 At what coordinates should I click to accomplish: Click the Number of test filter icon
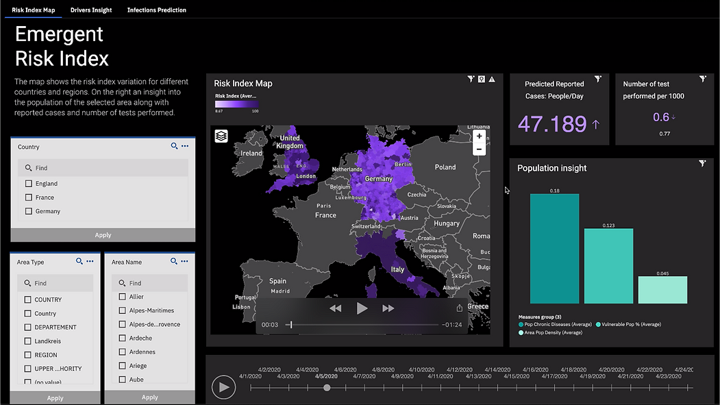click(703, 79)
